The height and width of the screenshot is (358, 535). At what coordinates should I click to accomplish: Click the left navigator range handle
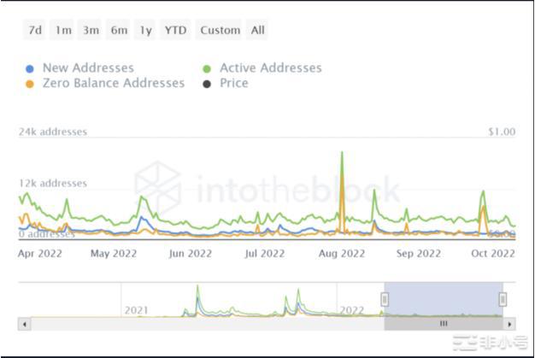385,299
